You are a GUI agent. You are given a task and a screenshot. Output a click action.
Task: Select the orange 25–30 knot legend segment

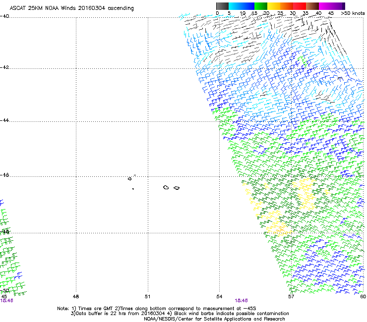(287, 6)
